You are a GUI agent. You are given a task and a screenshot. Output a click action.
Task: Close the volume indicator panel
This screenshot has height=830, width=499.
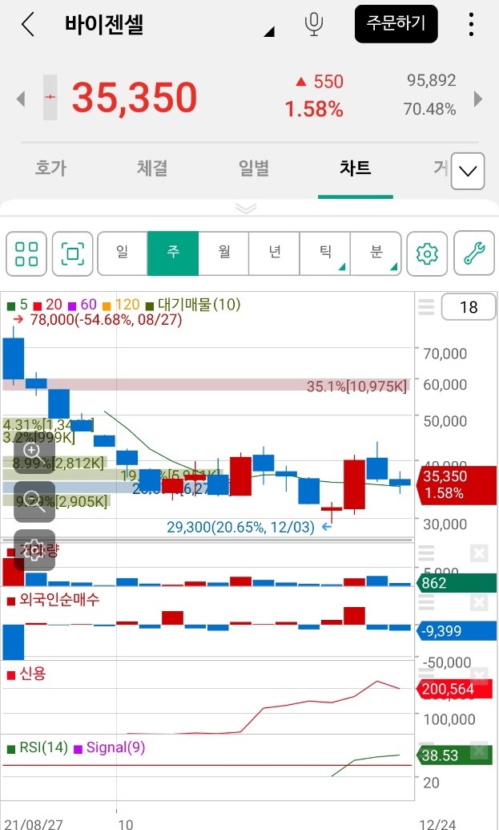pyautogui.click(x=479, y=553)
